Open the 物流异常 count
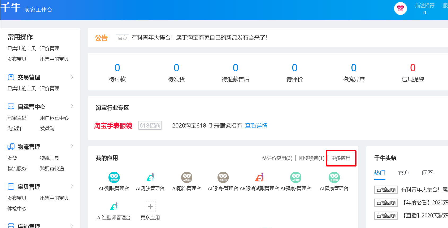This screenshot has width=448, height=228. point(354,68)
